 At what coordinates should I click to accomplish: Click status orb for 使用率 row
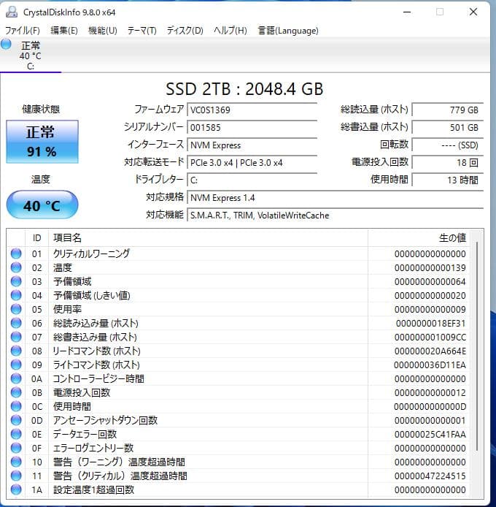tap(16, 309)
